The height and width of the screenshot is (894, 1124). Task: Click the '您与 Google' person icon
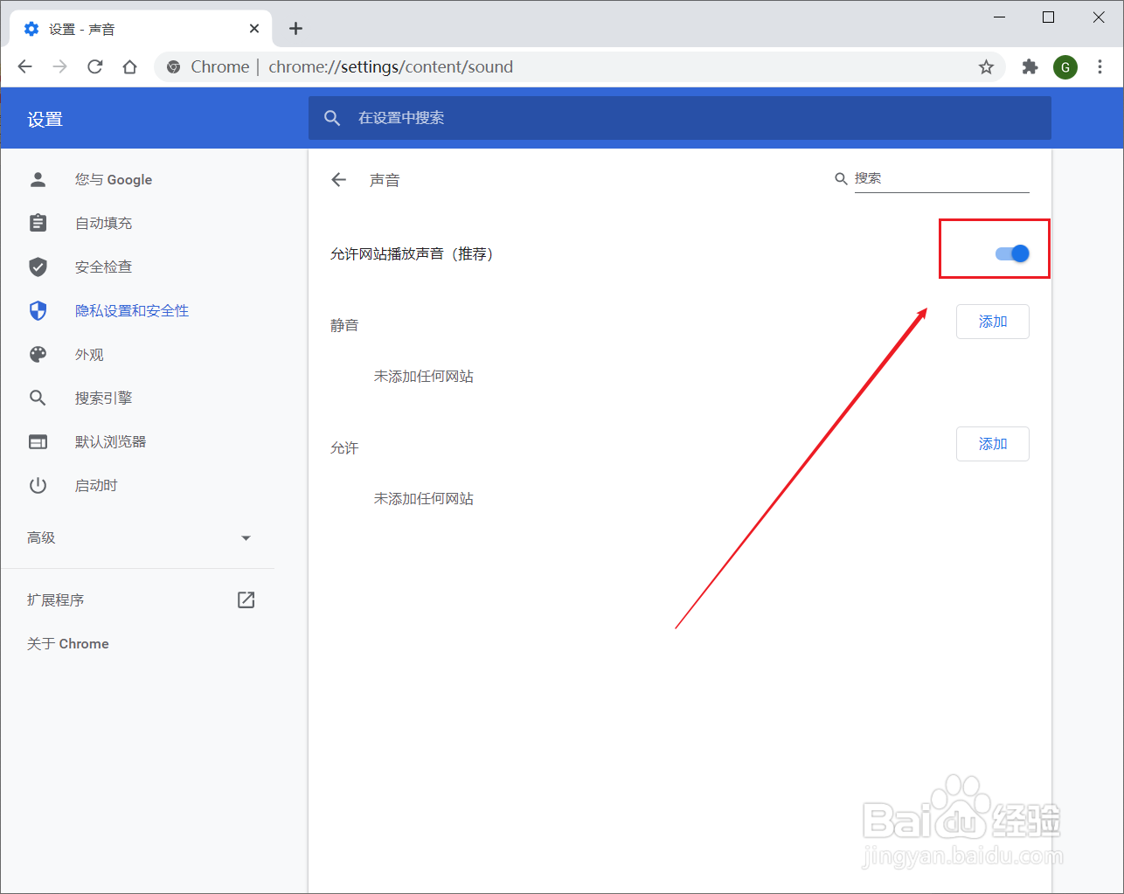[x=38, y=179]
